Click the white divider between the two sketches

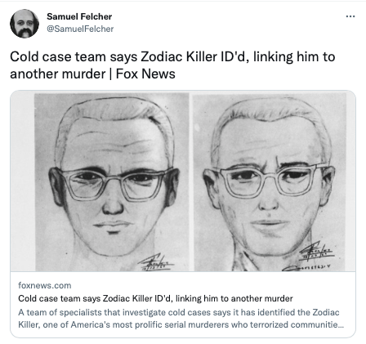191,181
